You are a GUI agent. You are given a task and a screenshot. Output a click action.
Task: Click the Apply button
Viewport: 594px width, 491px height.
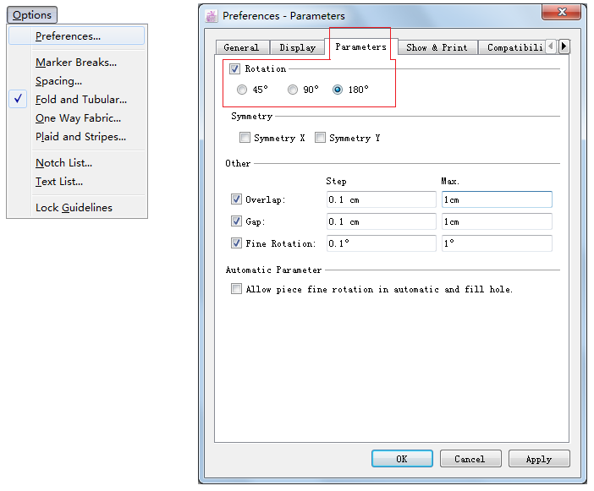click(538, 459)
